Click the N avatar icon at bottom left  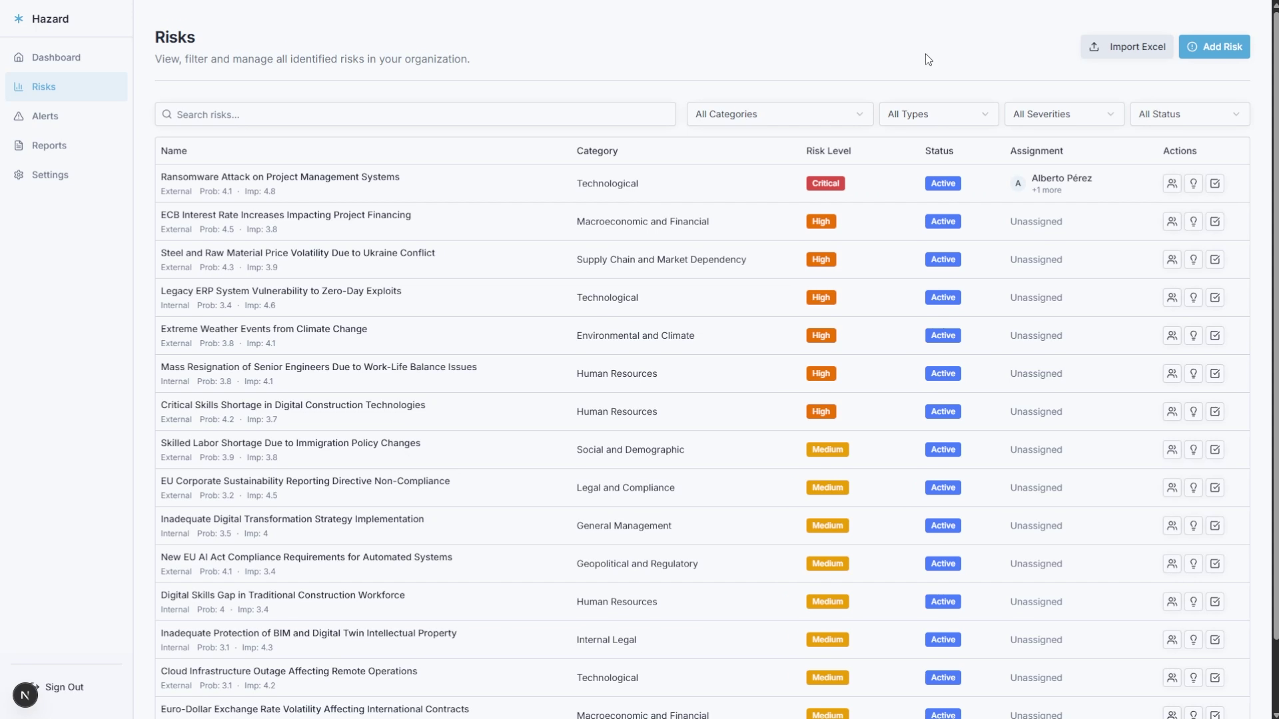25,695
